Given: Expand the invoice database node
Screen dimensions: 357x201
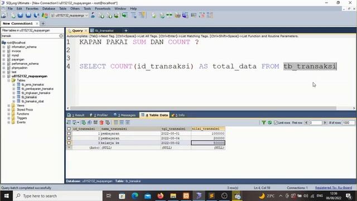Looking at the screenshot, I should click(4, 51).
